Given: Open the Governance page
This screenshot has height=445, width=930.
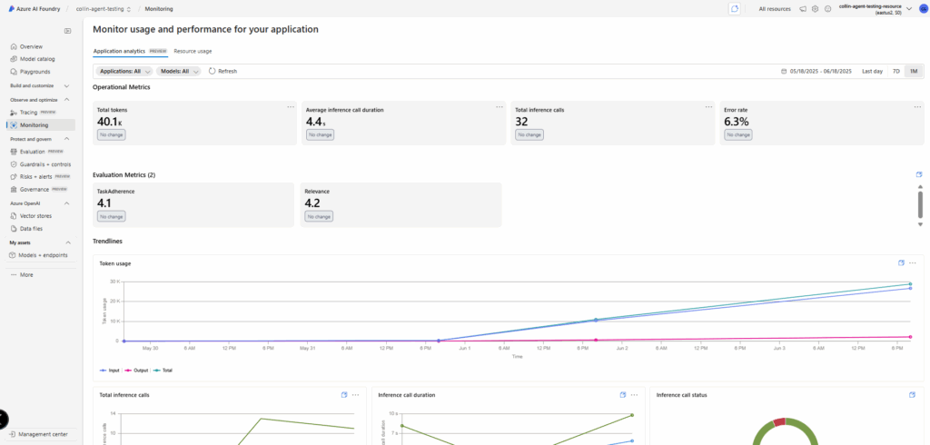Looking at the screenshot, I should [35, 189].
